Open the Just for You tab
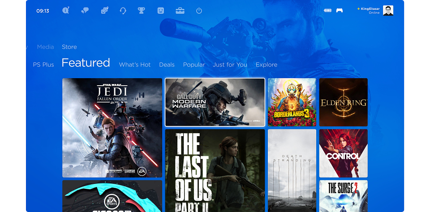Viewport: 430px width, 212px height. pos(230,65)
